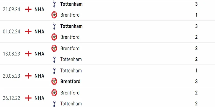The image size is (215, 107).
Task: Click Tottenham score 3 in 01.02.24 match
Action: click(x=196, y=26)
